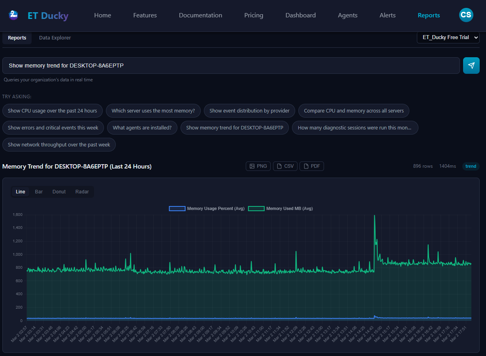This screenshot has width=486, height=356.
Task: Click the trend badge next to query stats
Action: point(471,166)
